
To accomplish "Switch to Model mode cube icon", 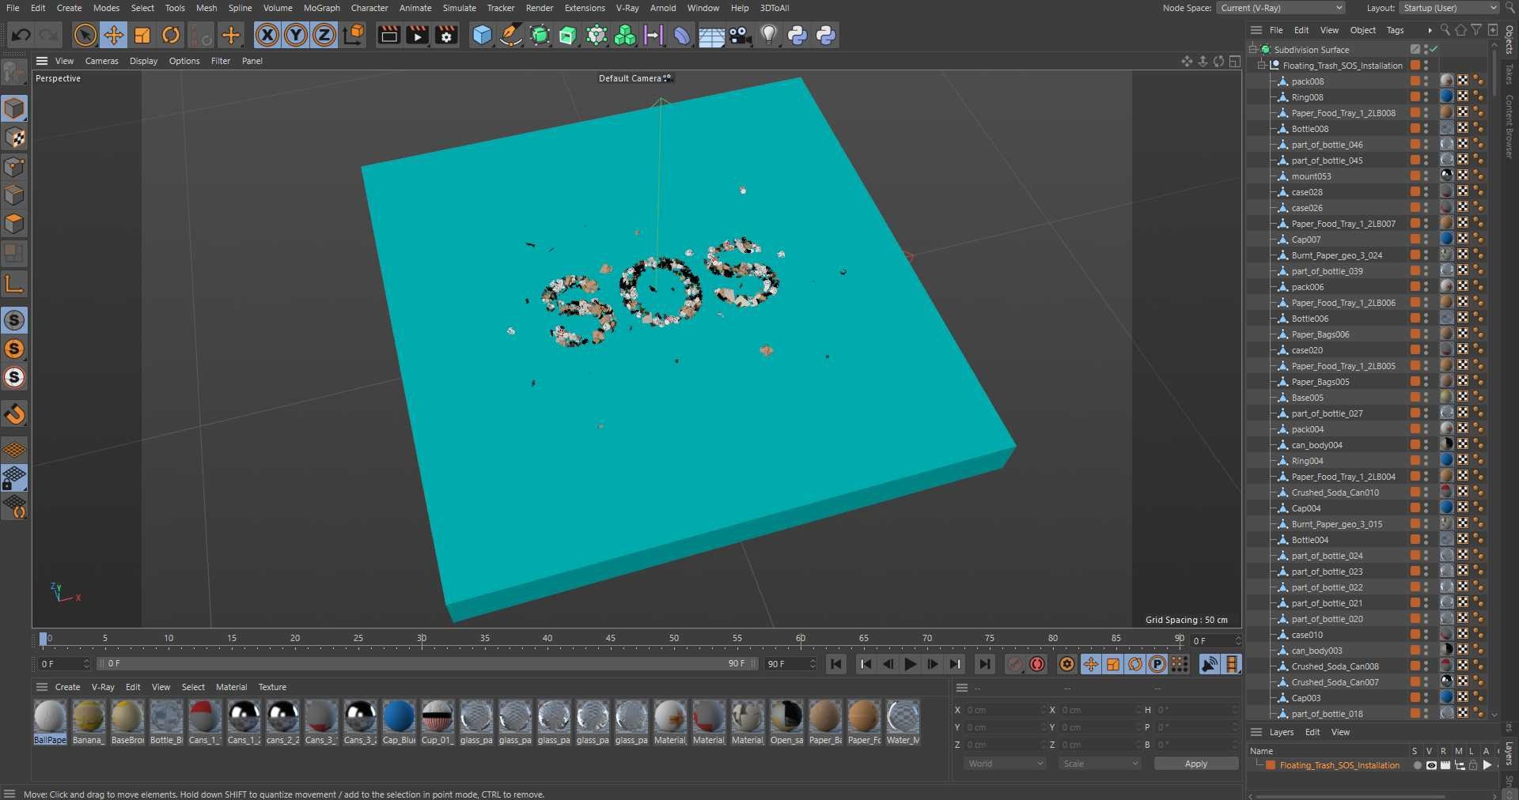I will tap(14, 108).
